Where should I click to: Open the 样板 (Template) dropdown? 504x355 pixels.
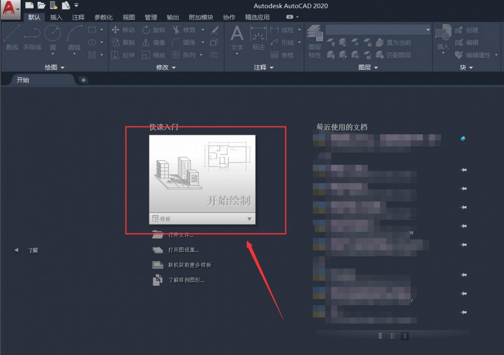[x=249, y=218]
